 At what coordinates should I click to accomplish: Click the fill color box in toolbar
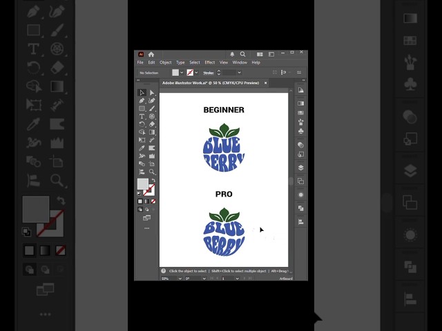coord(143,184)
